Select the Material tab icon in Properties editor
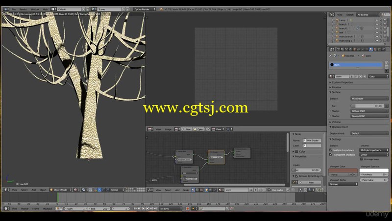Screen dimensions: 392x221 (x=371, y=50)
